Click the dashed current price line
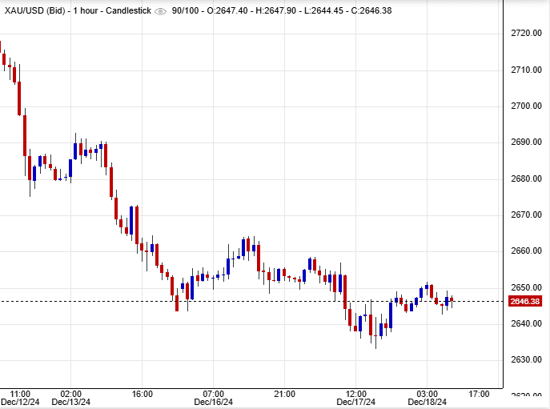550x409 pixels. pos(240,302)
